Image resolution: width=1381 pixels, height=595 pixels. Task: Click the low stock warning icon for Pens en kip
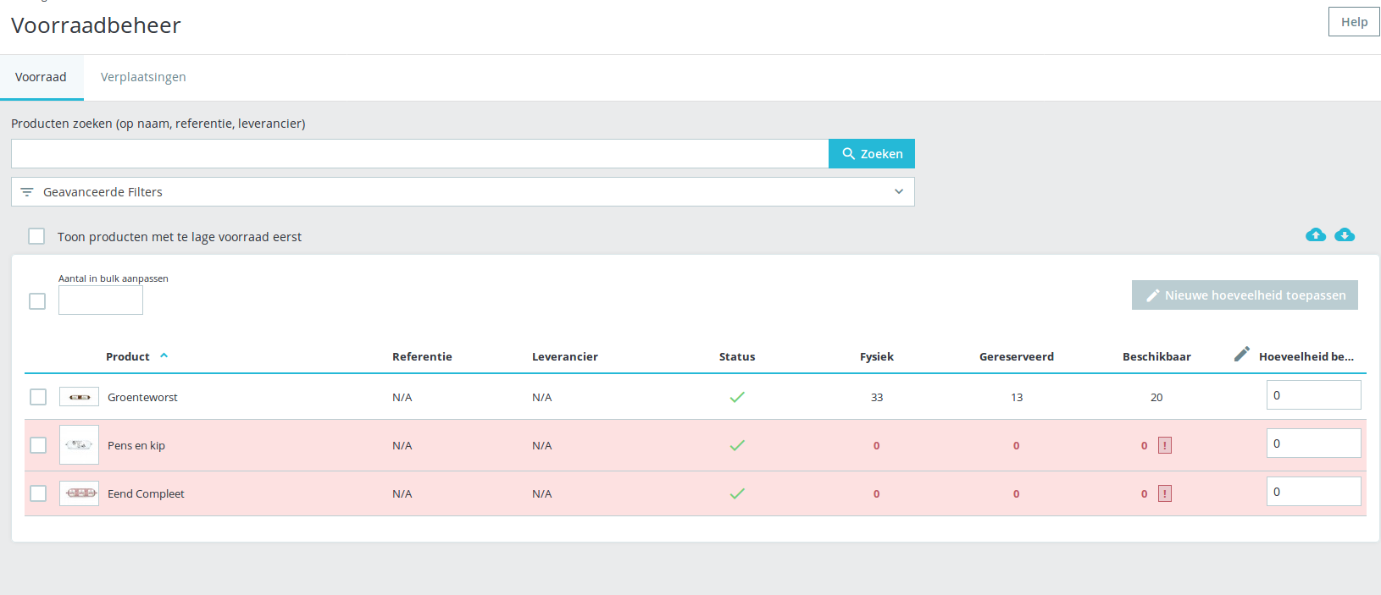[1165, 445]
